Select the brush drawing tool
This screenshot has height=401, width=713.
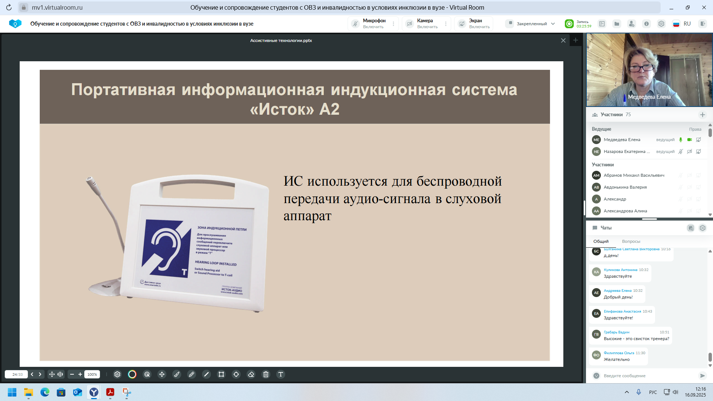[x=177, y=374]
